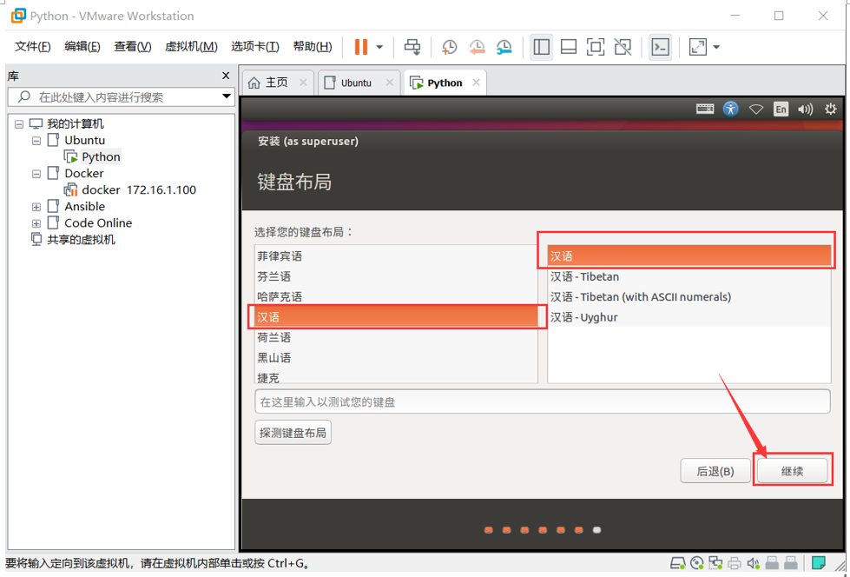Take a snapshot of the virtual machine
The image size is (850, 577).
(x=450, y=46)
